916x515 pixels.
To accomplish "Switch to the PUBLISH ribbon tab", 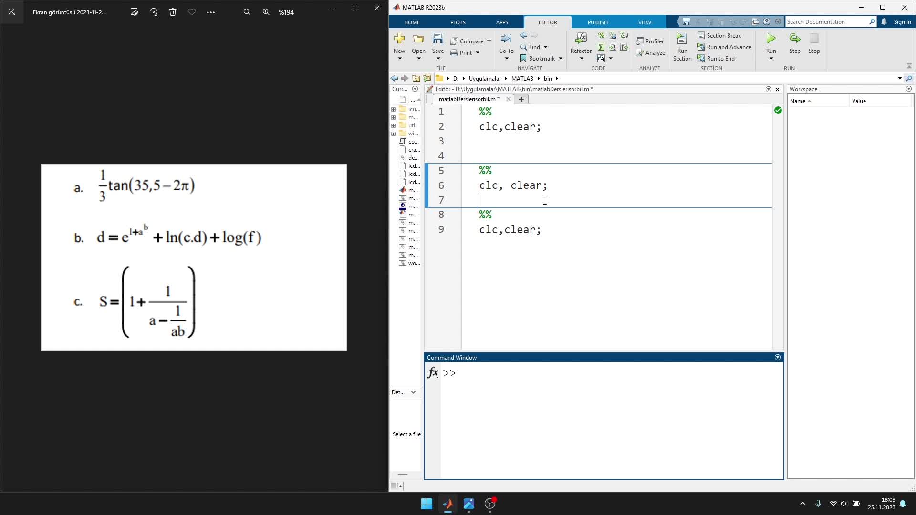I will (597, 22).
